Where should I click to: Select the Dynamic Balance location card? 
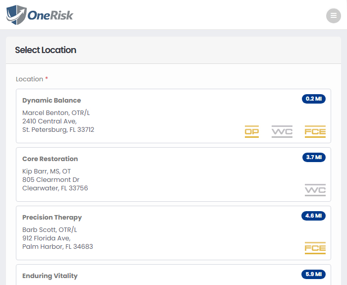coord(173,116)
